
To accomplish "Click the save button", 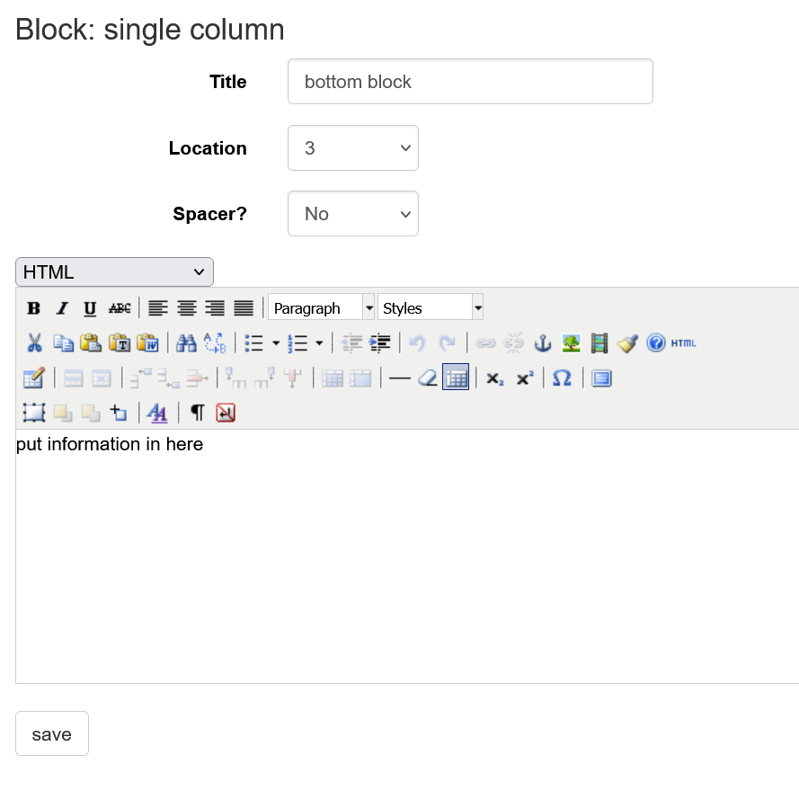I will pos(51,733).
